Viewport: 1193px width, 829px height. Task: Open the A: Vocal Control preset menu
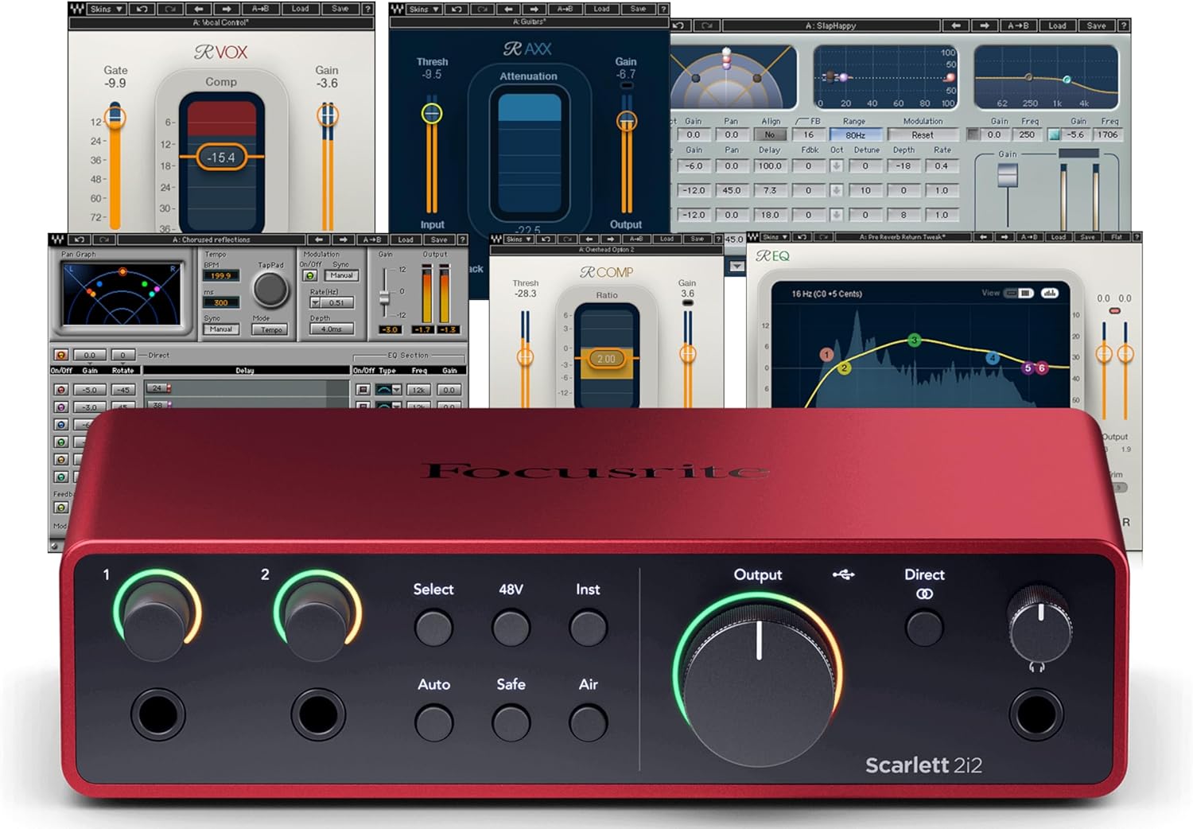(x=221, y=21)
